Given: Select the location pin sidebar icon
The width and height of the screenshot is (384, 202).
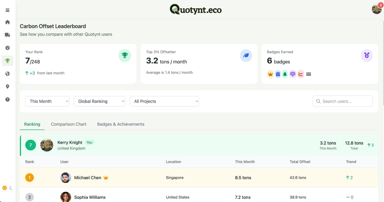Looking at the screenshot, I should [x=7, y=86].
